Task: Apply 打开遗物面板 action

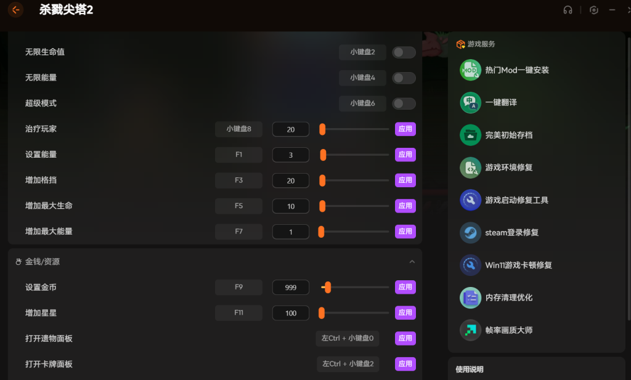Action: tap(405, 338)
